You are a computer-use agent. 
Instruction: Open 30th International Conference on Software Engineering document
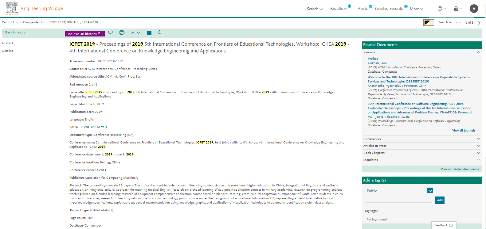coord(420,108)
